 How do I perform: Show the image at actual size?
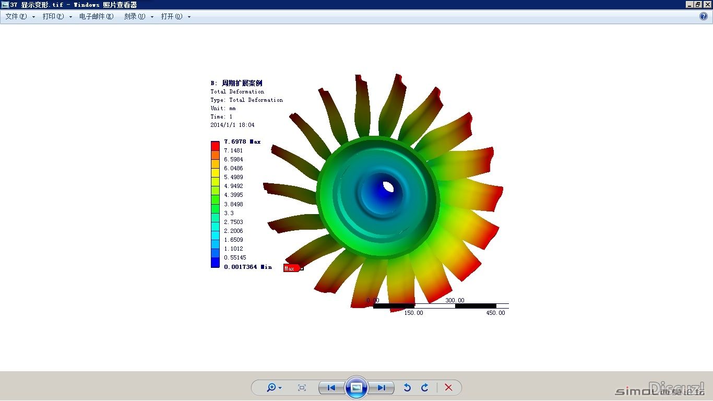(302, 387)
